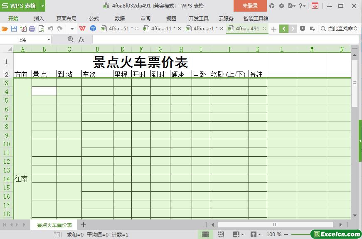Viewport: 362px width, 239px height.
Task: Click the 未登录 login button
Action: 250,6
